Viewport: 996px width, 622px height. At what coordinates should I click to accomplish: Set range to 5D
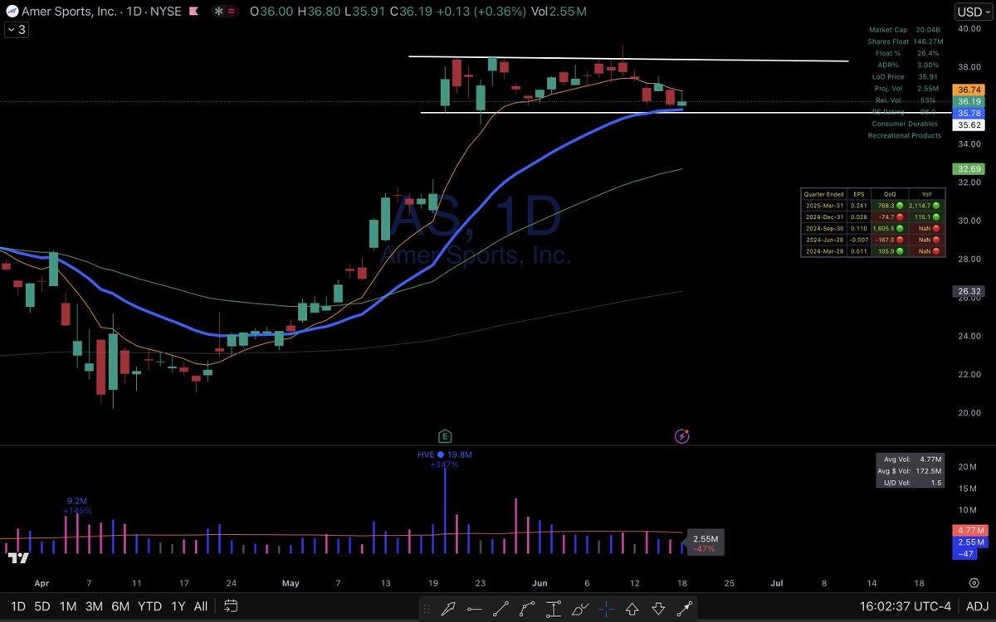click(44, 605)
